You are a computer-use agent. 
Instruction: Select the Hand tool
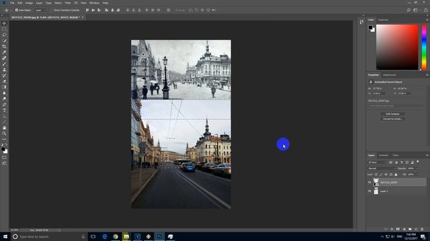pyautogui.click(x=4, y=128)
